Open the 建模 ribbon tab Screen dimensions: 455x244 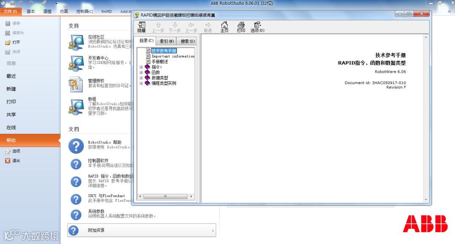47,12
